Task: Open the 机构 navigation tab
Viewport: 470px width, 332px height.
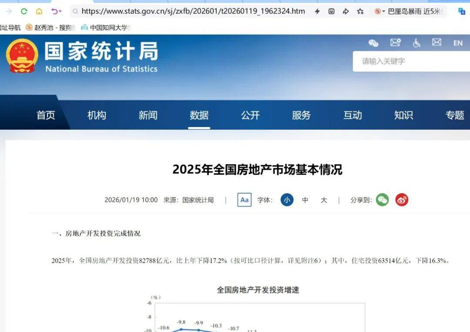Action: pyautogui.click(x=97, y=115)
